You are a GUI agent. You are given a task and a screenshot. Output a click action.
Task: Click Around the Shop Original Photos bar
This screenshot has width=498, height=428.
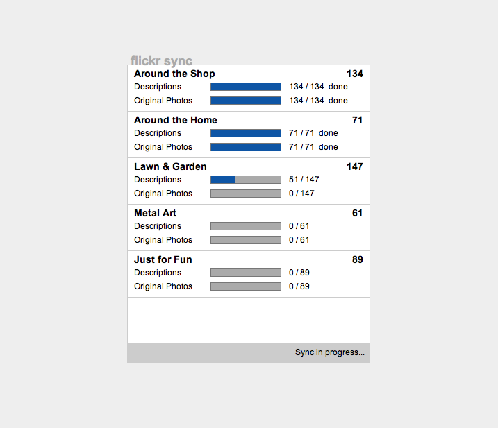pyautogui.click(x=246, y=101)
